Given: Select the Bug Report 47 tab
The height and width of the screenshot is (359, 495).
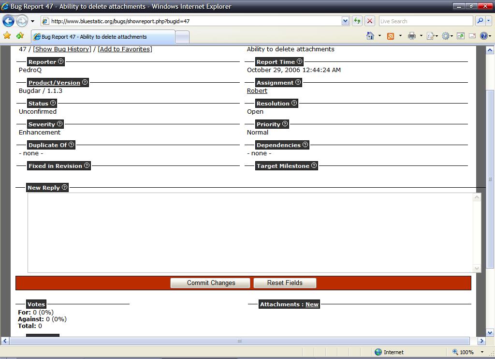Looking at the screenshot, I should pos(102,37).
